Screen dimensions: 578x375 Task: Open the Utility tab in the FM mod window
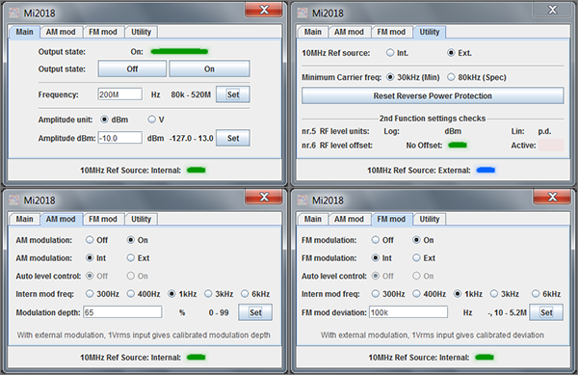click(x=430, y=219)
